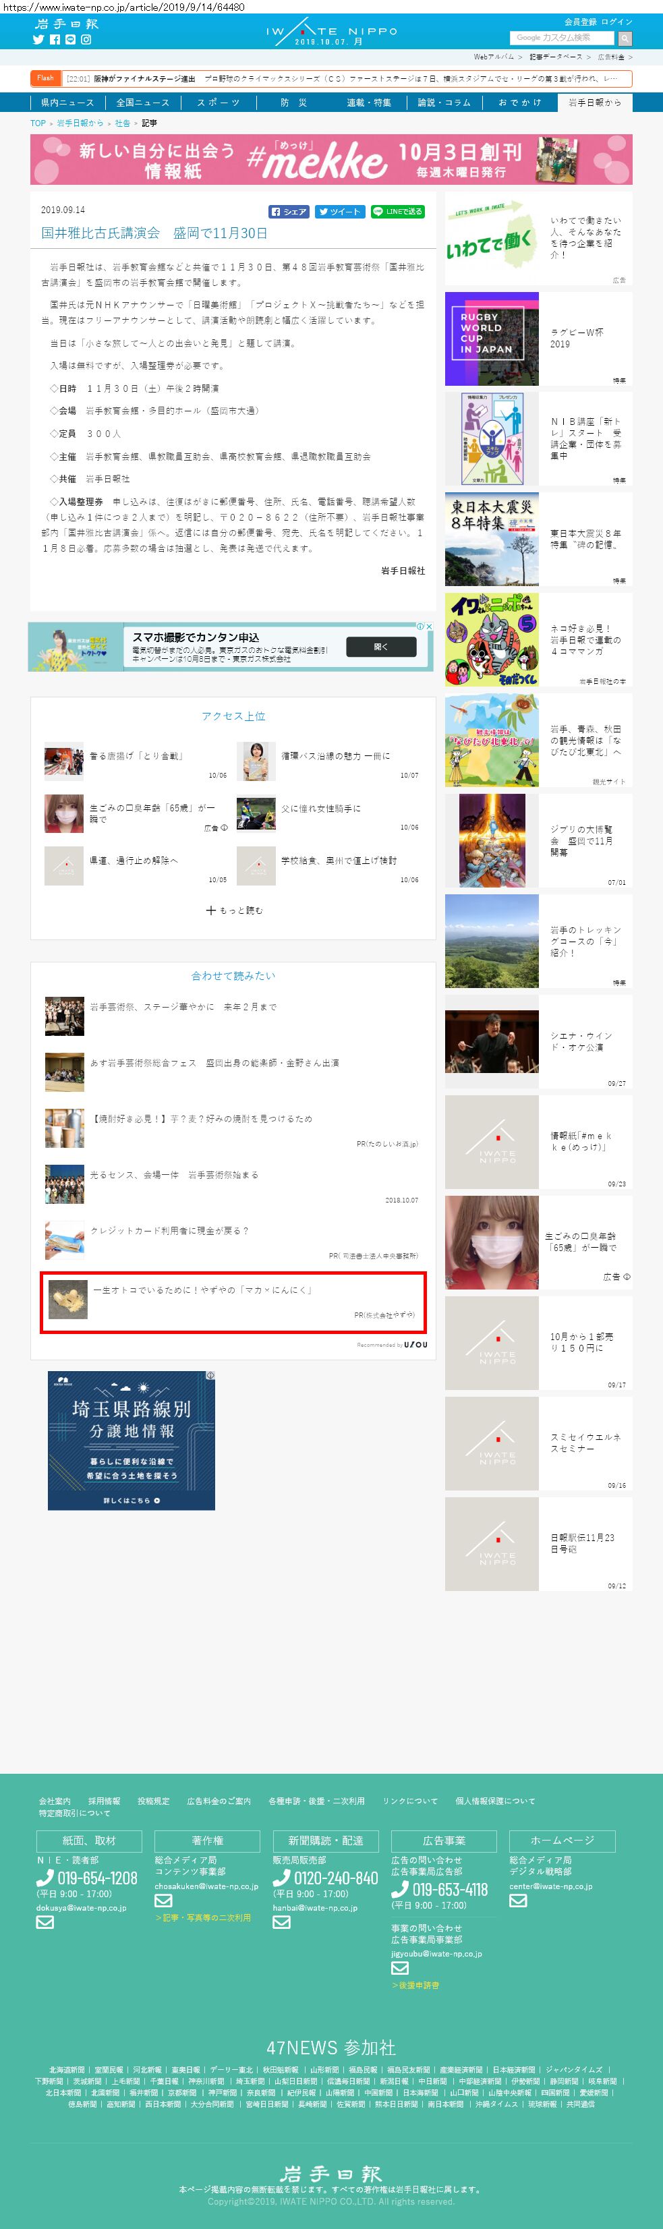This screenshot has height=2229, width=663.
Task: Click the mail icon under ホームページ contact
Action: click(x=517, y=1900)
